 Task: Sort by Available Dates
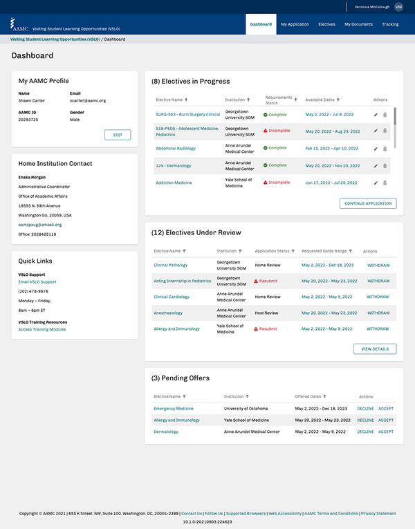tap(338, 100)
